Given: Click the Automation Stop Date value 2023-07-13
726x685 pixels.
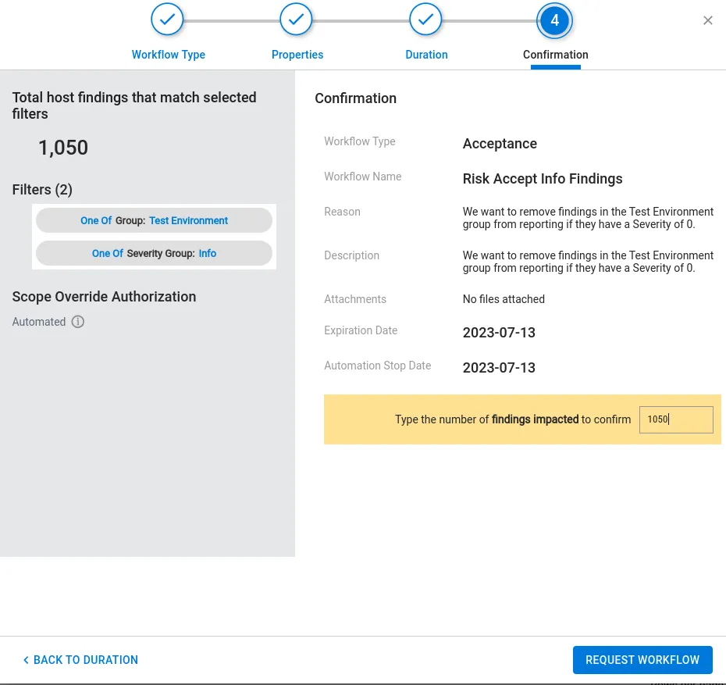Looking at the screenshot, I should [x=499, y=368].
